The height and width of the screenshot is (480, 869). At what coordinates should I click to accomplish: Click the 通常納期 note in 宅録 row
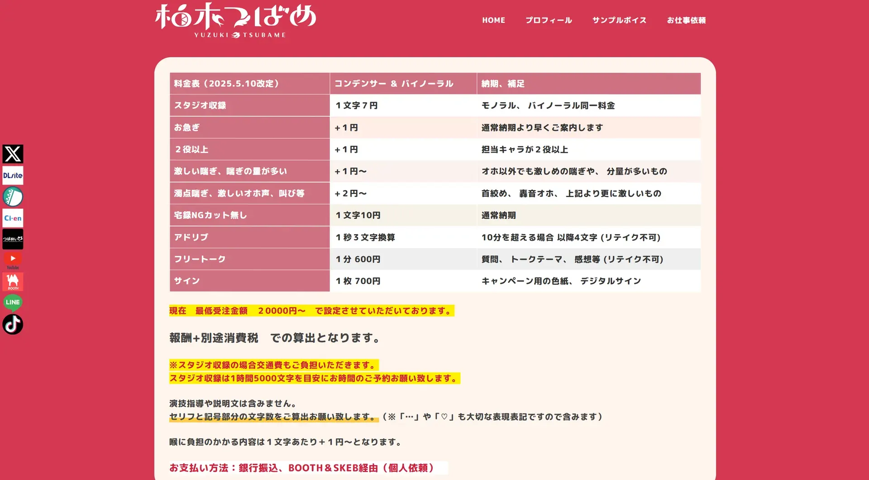589,215
